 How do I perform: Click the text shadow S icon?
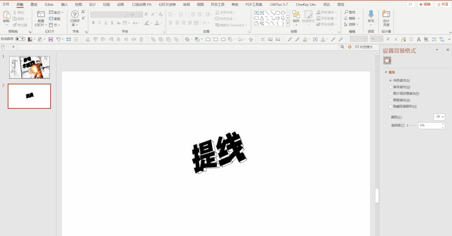(112, 23)
